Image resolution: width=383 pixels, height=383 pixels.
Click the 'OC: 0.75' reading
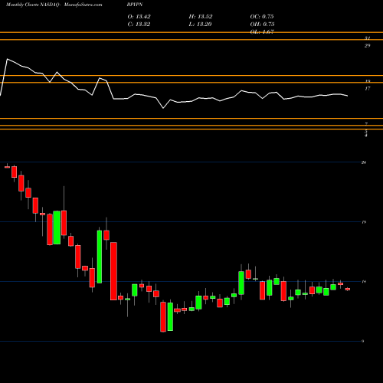262,17
